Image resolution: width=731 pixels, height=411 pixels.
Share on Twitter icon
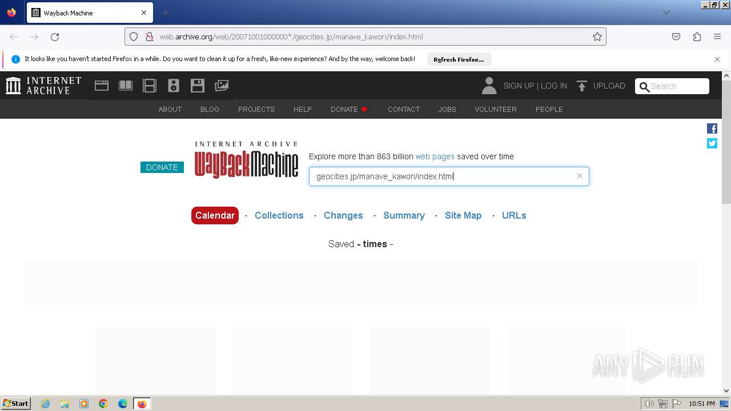pos(712,143)
